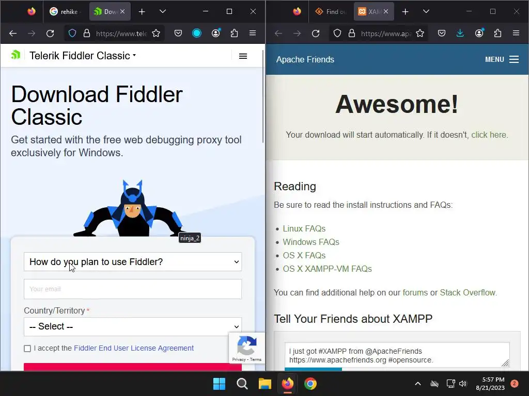The image size is (529, 396).
Task: Open Firefox application menu in right window
Action: point(516,33)
